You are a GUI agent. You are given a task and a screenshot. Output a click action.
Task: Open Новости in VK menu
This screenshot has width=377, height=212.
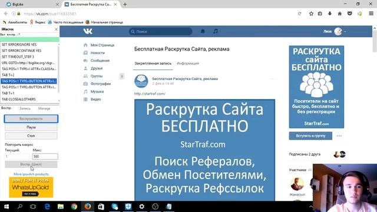coord(98,53)
